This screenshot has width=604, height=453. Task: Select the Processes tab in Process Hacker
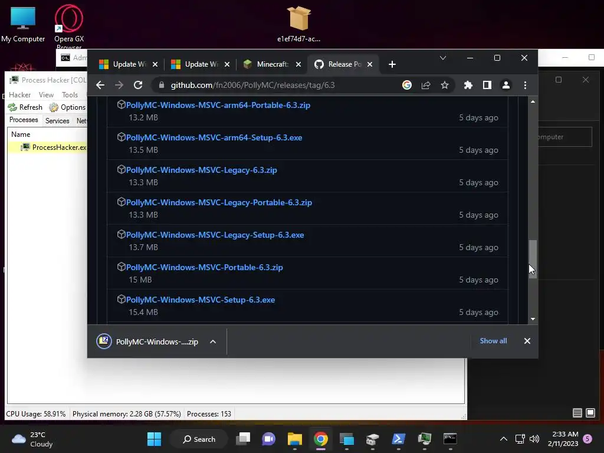24,120
